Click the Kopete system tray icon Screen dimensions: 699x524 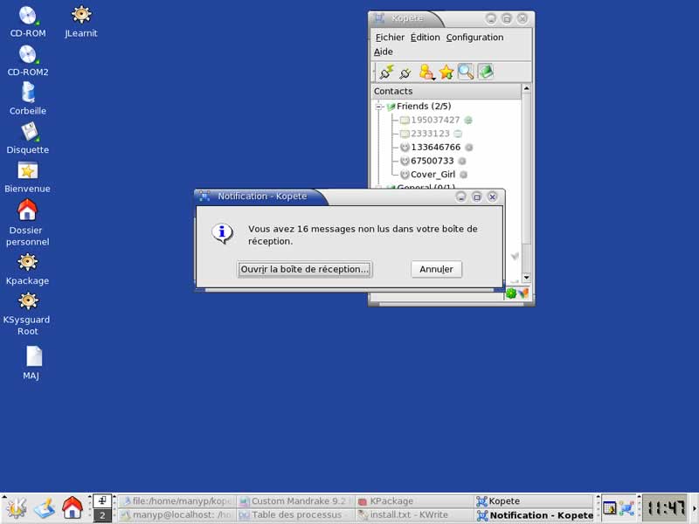click(627, 508)
